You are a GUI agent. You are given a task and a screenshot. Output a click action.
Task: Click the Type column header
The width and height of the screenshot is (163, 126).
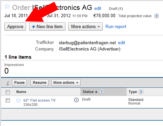[133, 92]
